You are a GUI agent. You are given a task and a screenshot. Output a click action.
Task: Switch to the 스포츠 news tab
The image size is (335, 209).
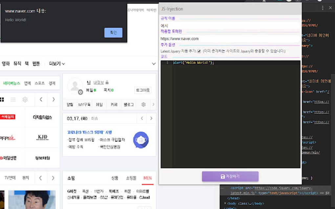click(39, 83)
